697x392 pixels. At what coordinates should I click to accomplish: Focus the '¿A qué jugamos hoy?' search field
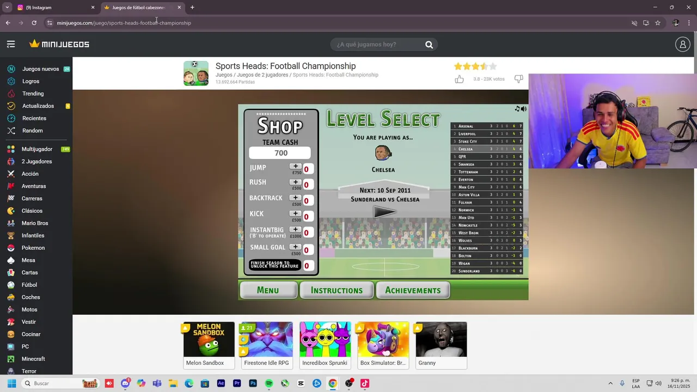click(377, 45)
